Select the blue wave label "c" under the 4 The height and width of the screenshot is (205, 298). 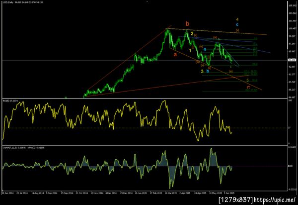pos(237,24)
